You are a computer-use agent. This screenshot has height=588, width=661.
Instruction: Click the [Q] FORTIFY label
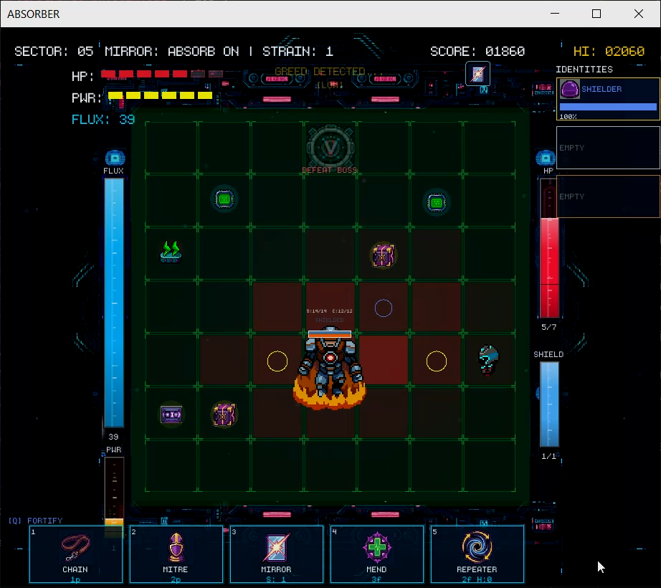pos(35,521)
